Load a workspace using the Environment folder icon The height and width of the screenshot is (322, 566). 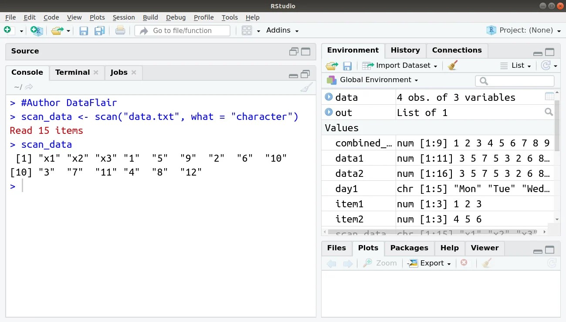click(x=332, y=65)
